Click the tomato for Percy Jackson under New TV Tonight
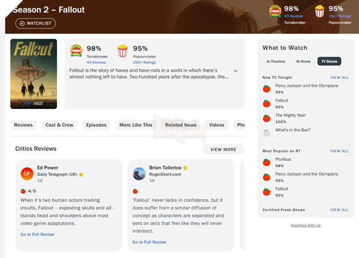This screenshot has height=258, width=359. [267, 89]
